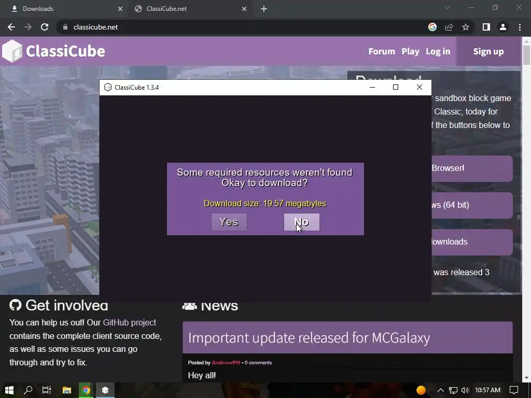Image resolution: width=531 pixels, height=398 pixels.
Task: Click the scrollbar down arrow
Action: coord(526,378)
